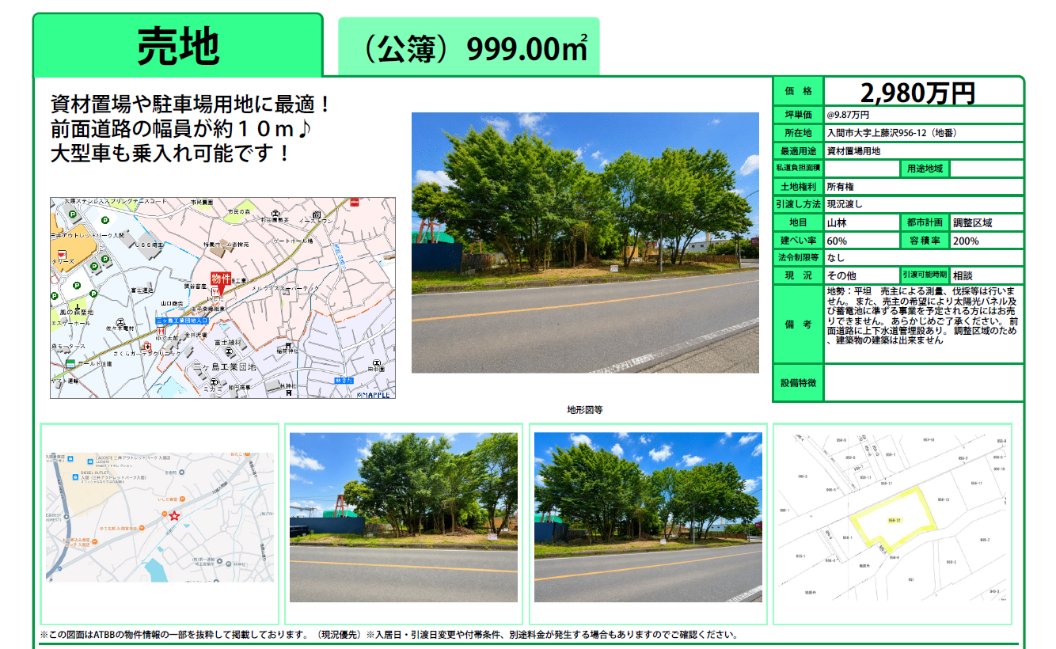Click the 価格 label cell

799,91
